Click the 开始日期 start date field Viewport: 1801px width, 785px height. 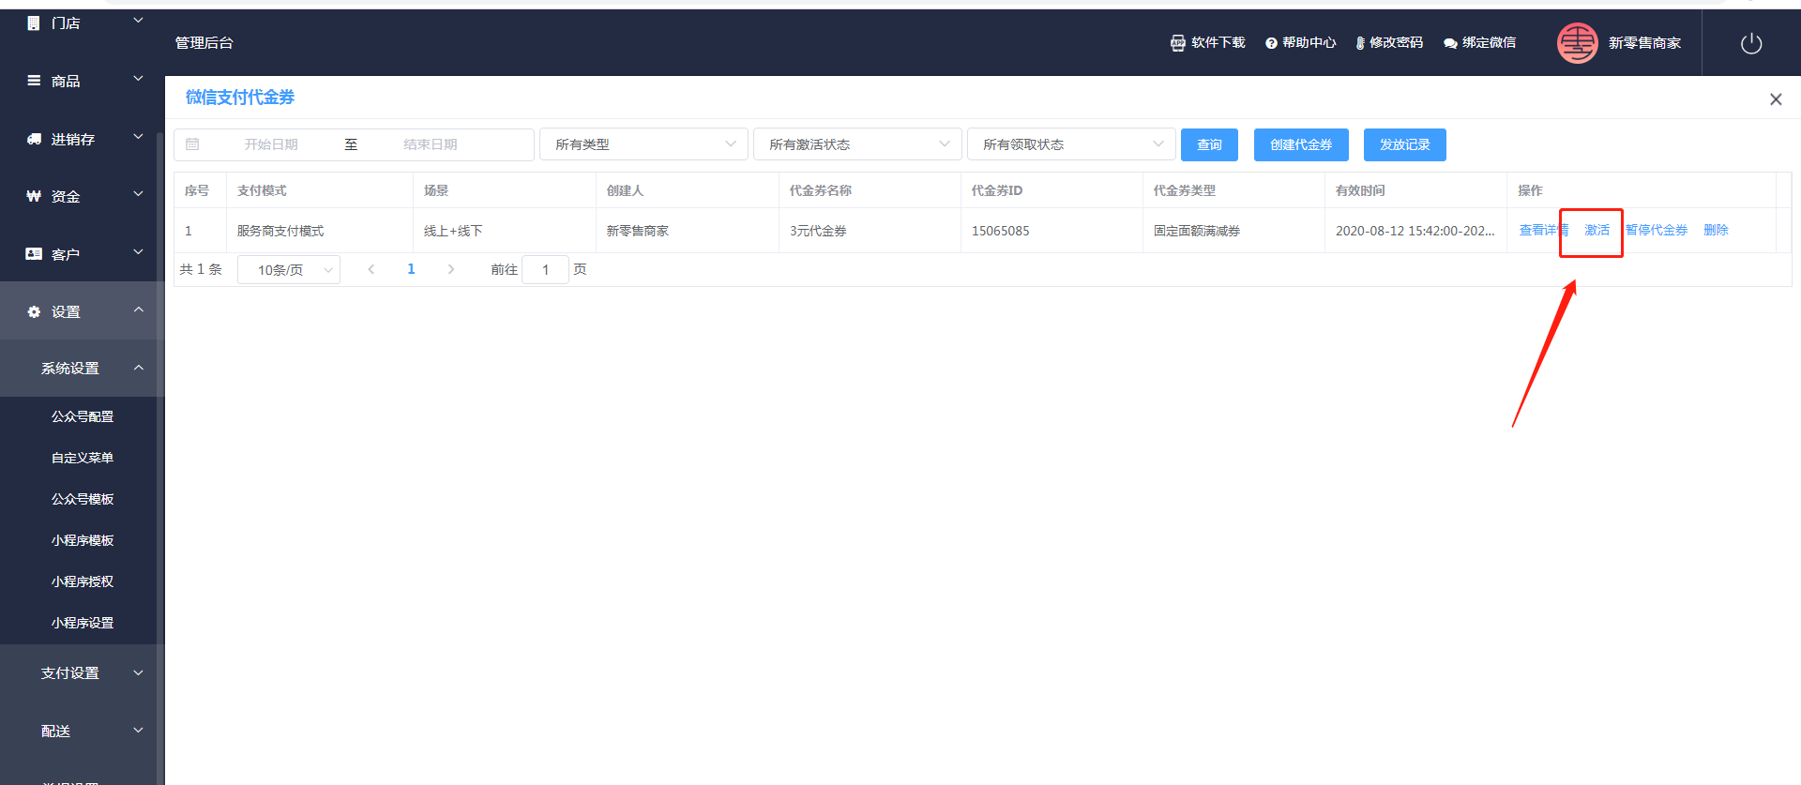click(x=271, y=144)
